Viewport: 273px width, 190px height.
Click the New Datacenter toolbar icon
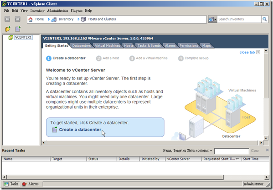tap(18, 29)
